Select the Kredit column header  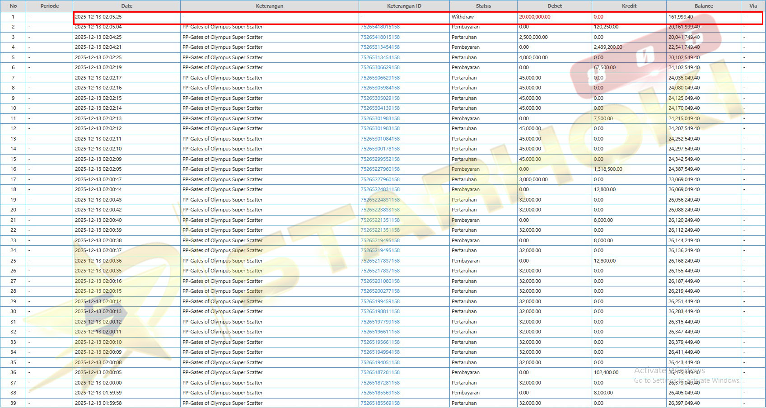(x=629, y=6)
